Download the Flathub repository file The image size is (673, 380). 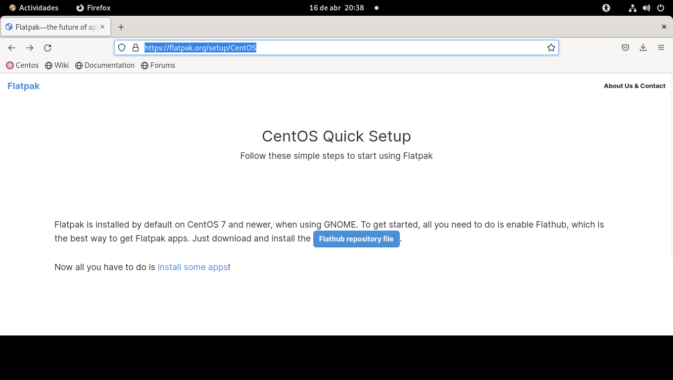356,238
